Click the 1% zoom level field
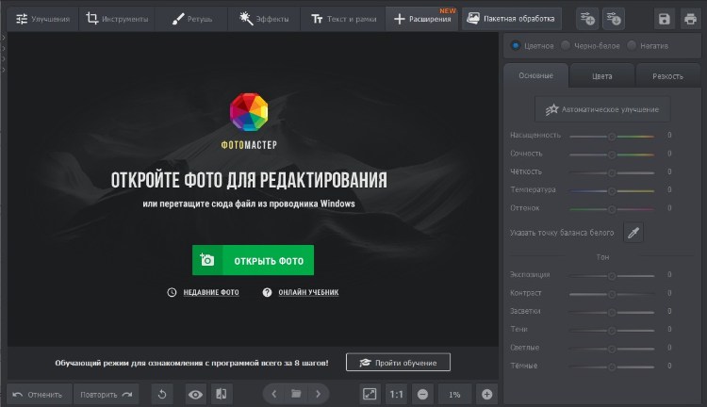The image size is (707, 407). (x=454, y=394)
